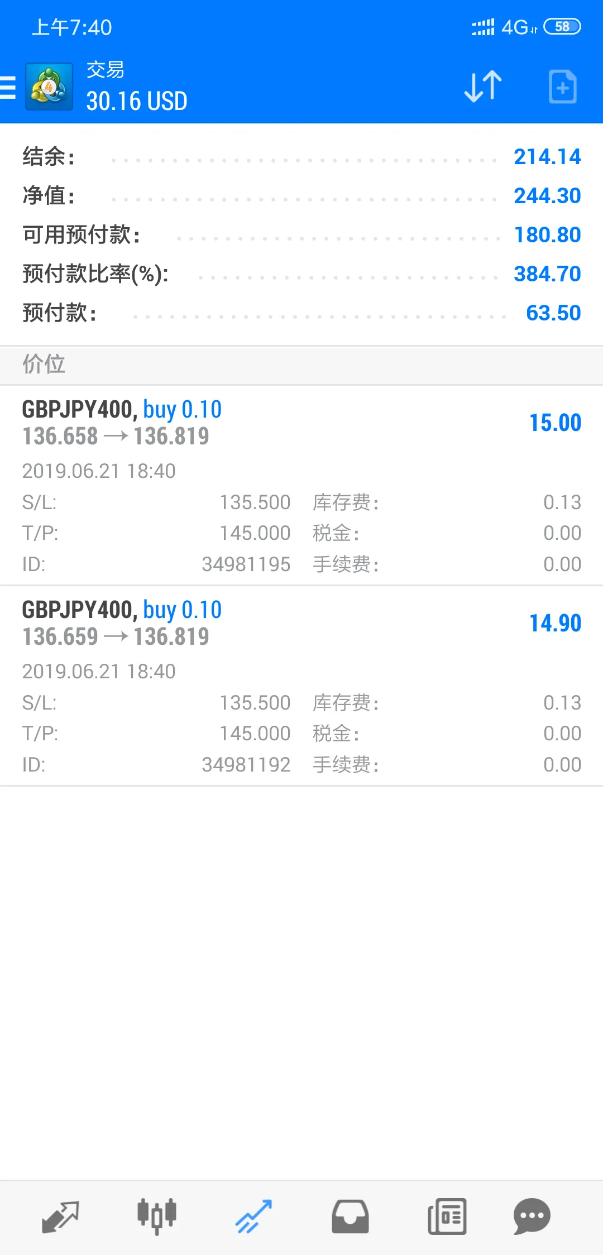Select the GBPJPY400 position with profit 14.90

point(301,686)
